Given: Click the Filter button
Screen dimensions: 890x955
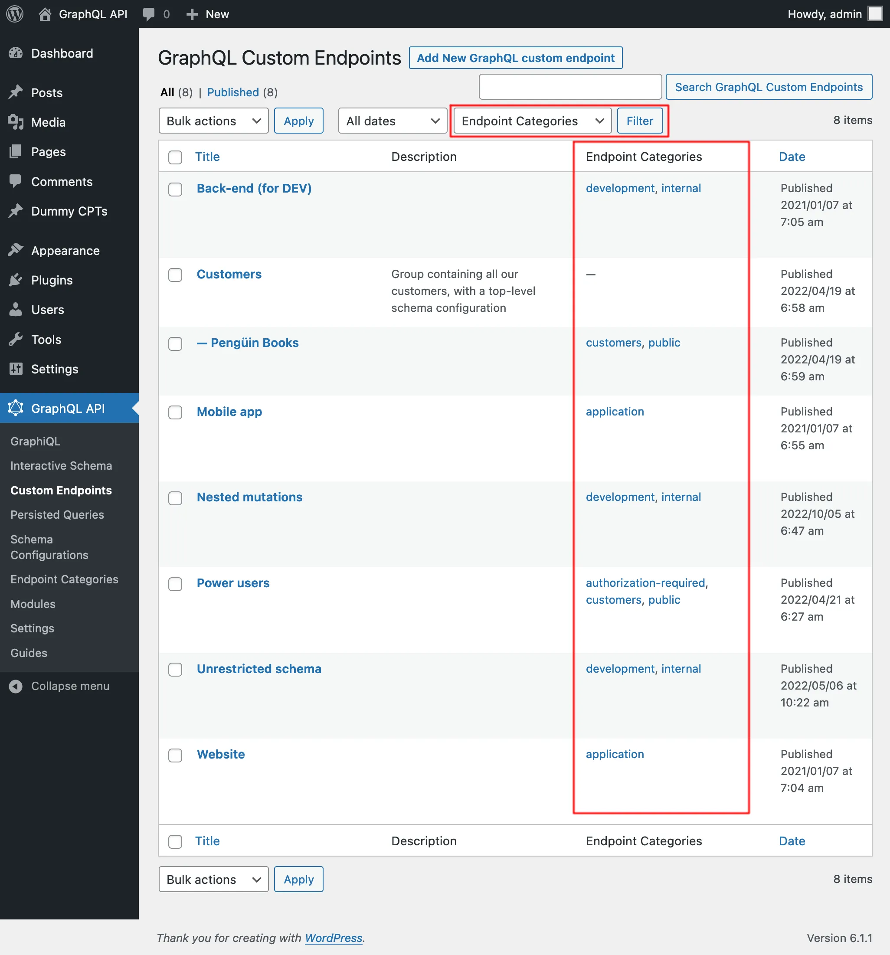Looking at the screenshot, I should click(x=640, y=121).
